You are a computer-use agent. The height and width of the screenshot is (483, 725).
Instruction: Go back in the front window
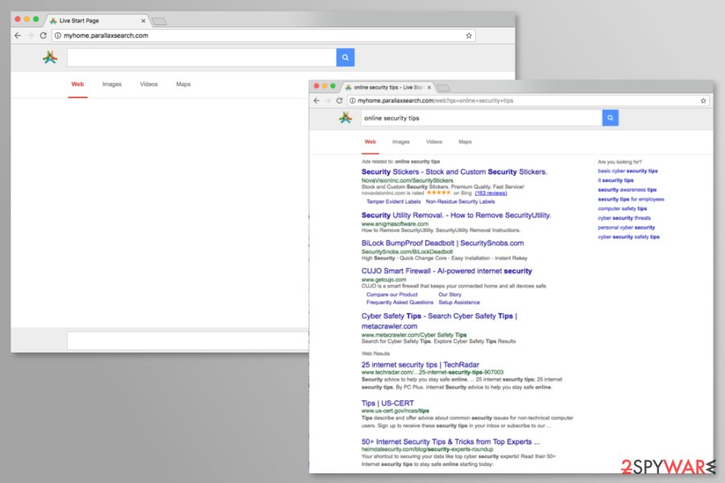(317, 101)
